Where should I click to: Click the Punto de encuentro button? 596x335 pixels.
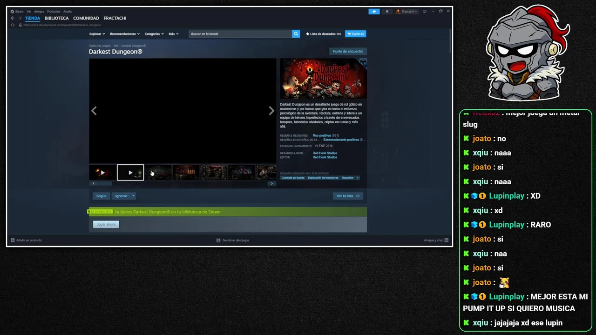tap(348, 51)
